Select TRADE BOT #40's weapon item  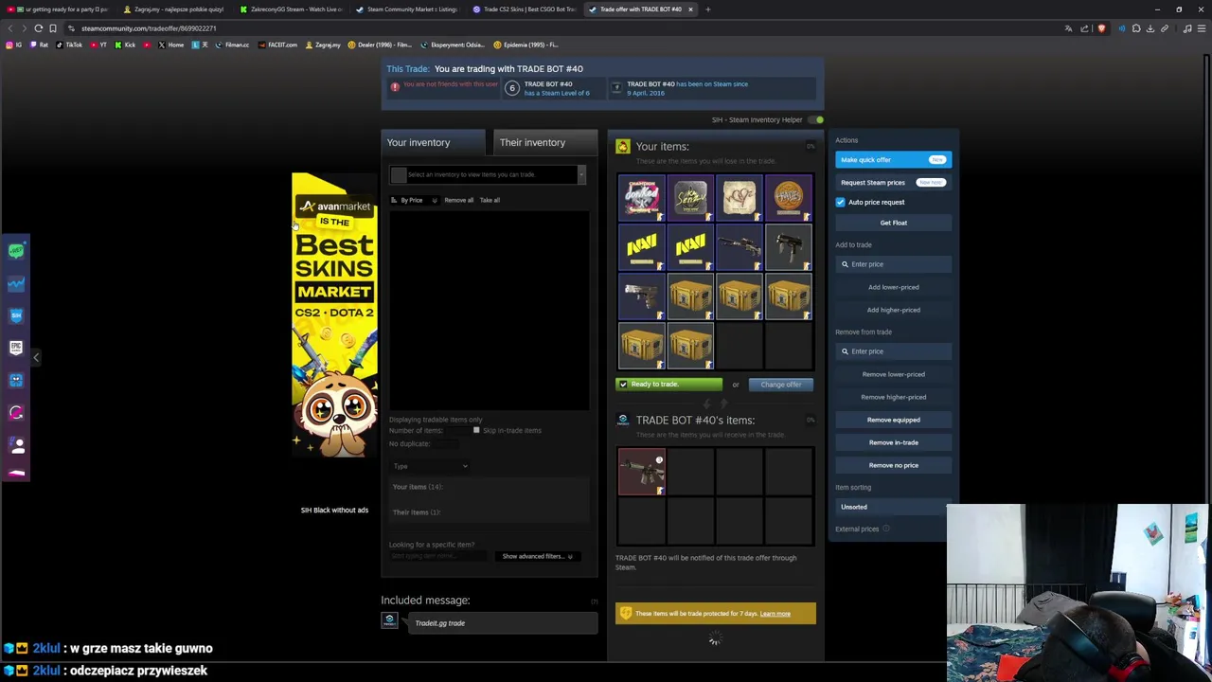tap(642, 473)
